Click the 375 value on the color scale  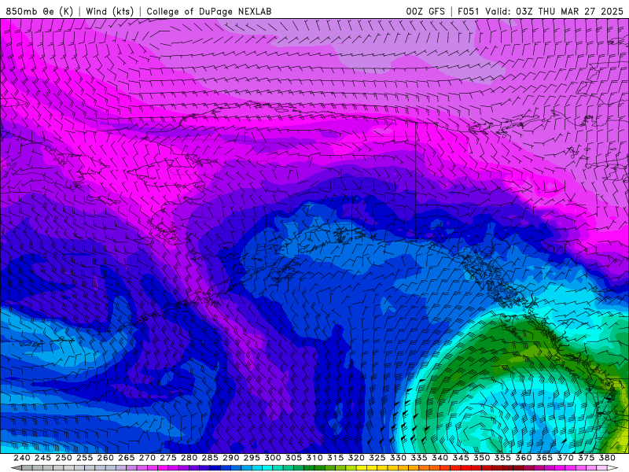point(586,458)
